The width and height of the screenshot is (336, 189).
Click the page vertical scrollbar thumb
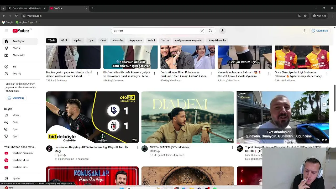click(334, 98)
